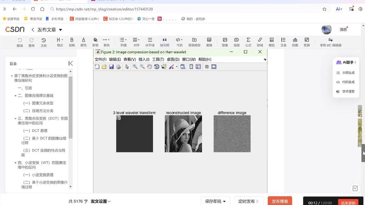Collapse the 二、图像压缩理论基础 tree node

[15, 96]
